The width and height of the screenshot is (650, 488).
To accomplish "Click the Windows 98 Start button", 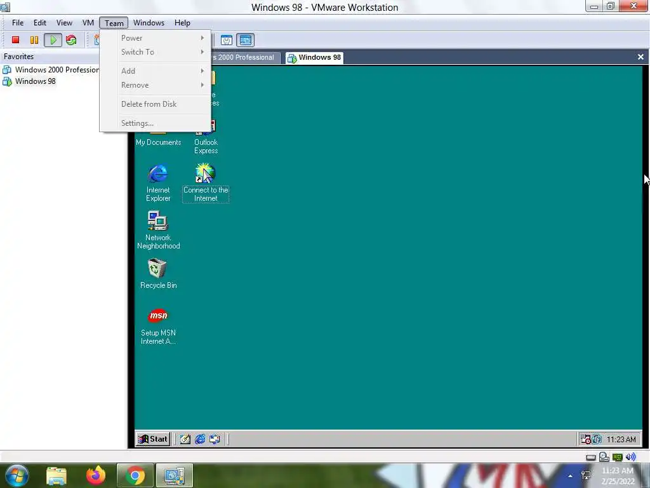I will [x=153, y=439].
